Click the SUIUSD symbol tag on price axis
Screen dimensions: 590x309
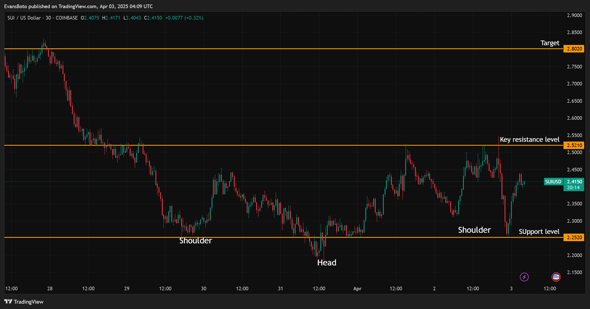click(x=553, y=182)
